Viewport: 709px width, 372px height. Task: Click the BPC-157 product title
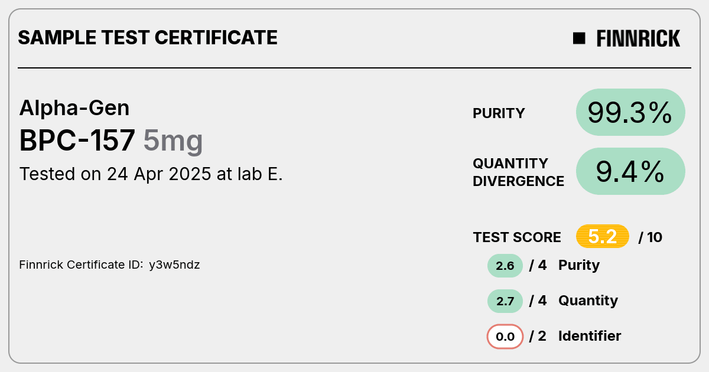77,141
